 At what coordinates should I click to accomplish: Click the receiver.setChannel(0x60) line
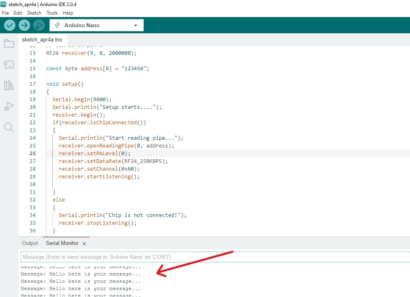tap(99, 169)
